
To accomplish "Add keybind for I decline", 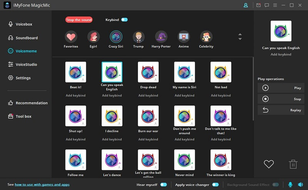I will pos(112,139).
